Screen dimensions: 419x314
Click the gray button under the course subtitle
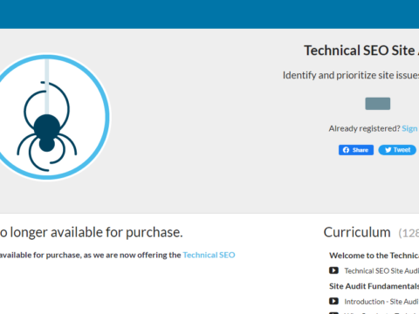(378, 104)
